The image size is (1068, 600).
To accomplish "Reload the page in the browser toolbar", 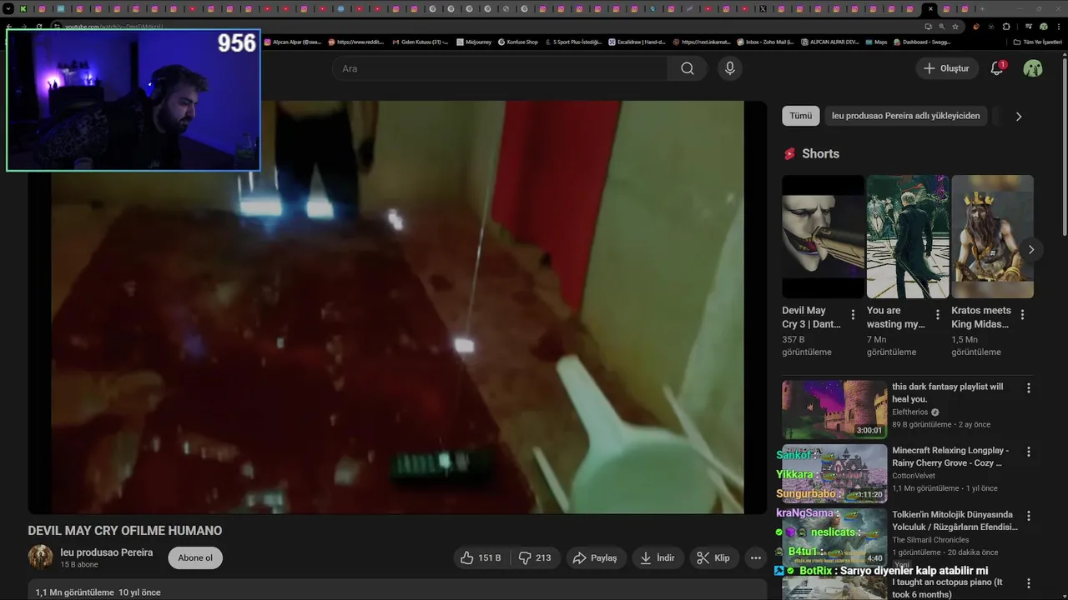I will coord(38,27).
